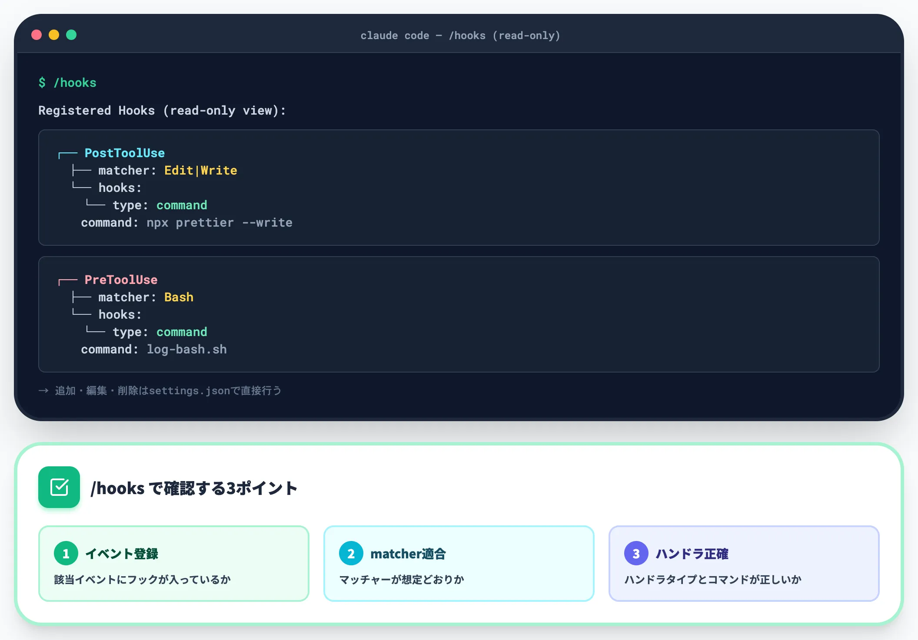Click the 'イベント登録' card title

[x=122, y=554]
